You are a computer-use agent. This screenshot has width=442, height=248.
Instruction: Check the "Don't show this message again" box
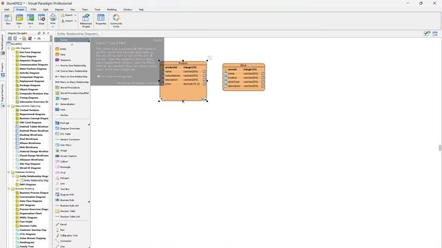coord(99,76)
